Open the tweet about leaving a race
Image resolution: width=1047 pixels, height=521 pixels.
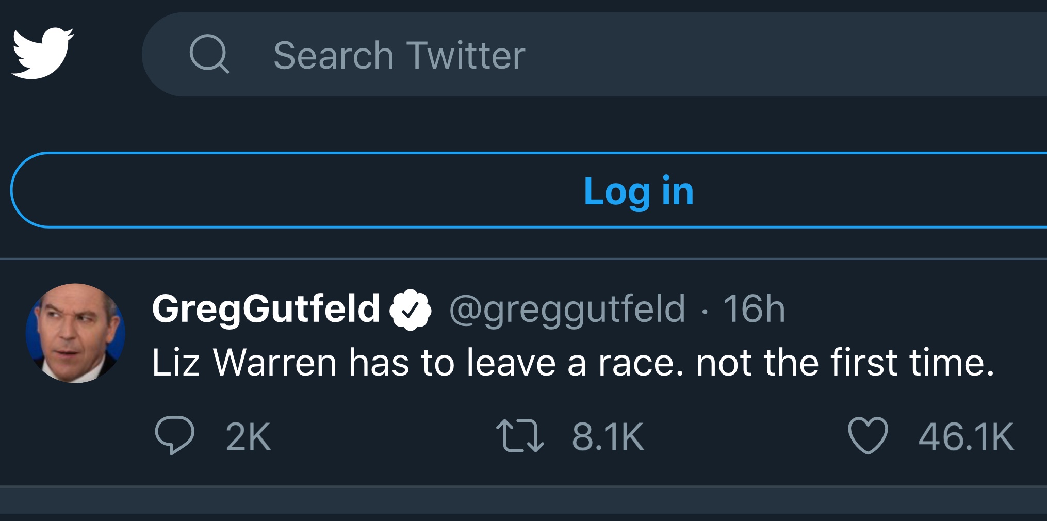[572, 363]
